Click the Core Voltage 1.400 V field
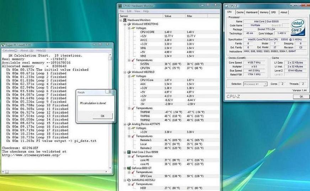 click(x=281, y=33)
